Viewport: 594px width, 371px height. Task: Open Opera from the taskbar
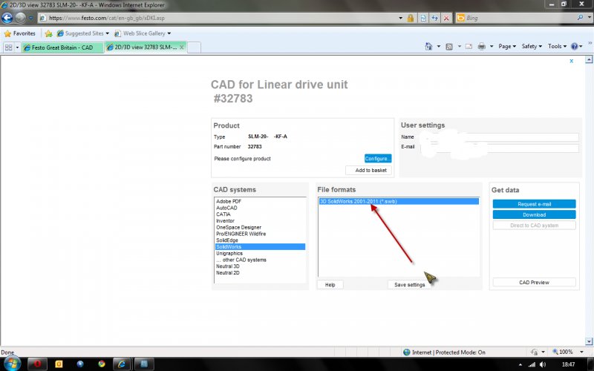(x=37, y=364)
